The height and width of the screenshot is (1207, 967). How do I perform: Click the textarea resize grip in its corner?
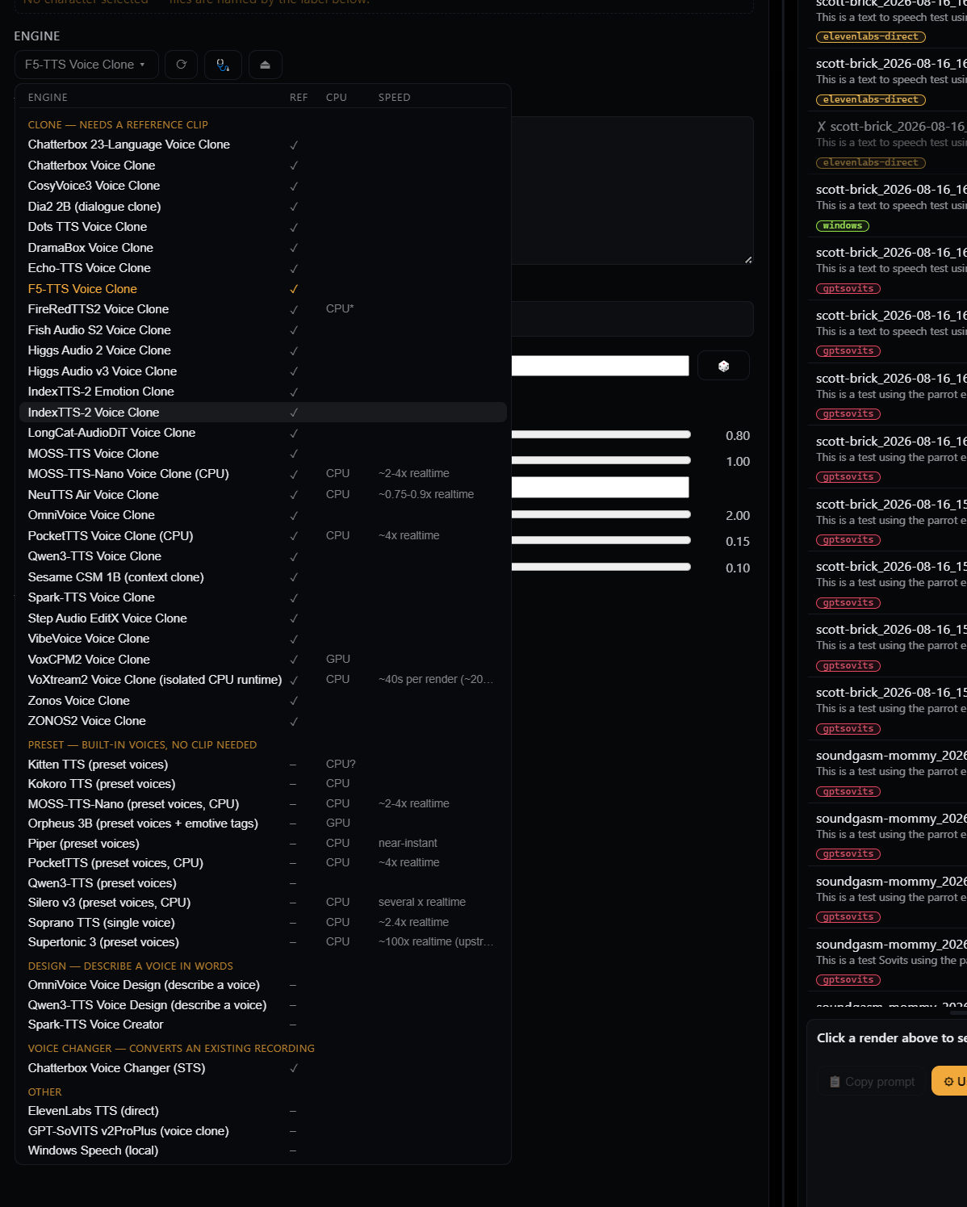(x=748, y=259)
